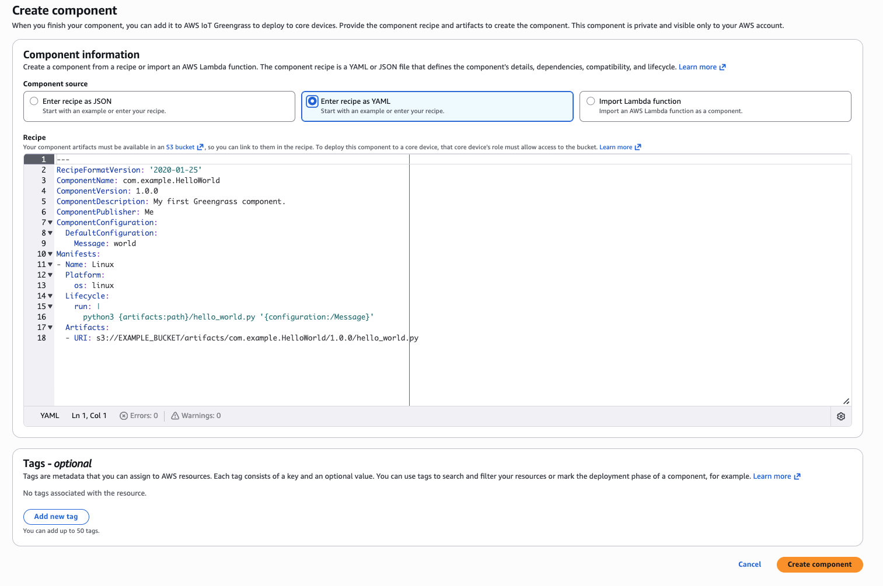Viewport: 883px width, 586px height.
Task: Click os: linux line in recipe
Action: click(94, 285)
